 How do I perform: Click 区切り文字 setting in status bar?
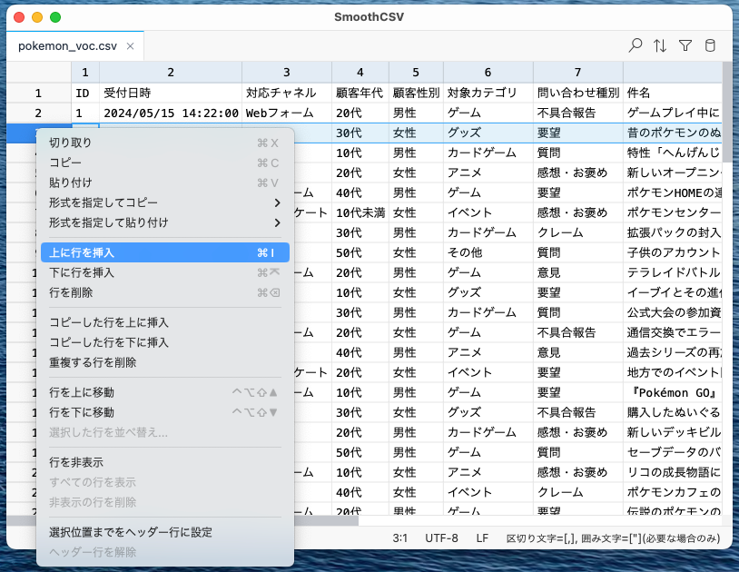pos(613,538)
